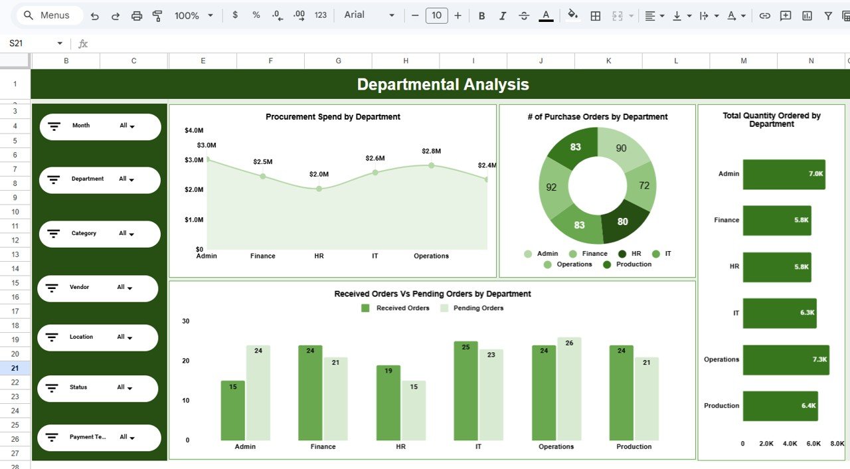Open the Arial font family dropdown

tap(369, 15)
